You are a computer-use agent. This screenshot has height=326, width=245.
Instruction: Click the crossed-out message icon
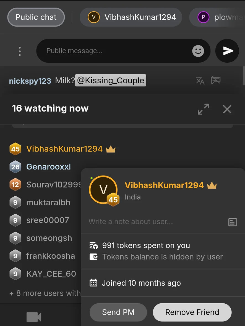[216, 80]
